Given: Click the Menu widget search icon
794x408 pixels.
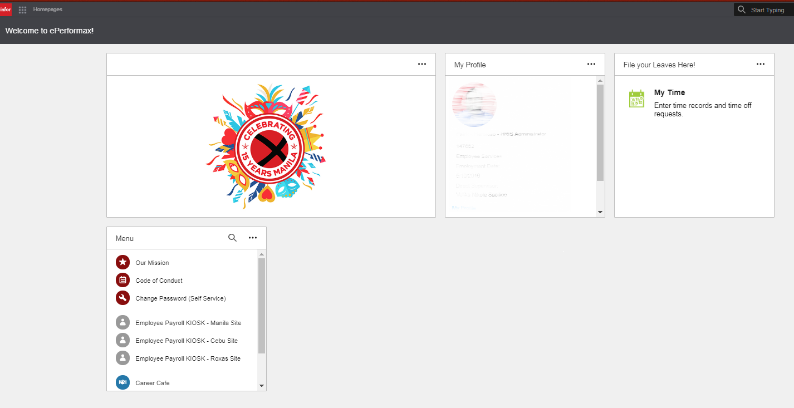Looking at the screenshot, I should click(233, 238).
